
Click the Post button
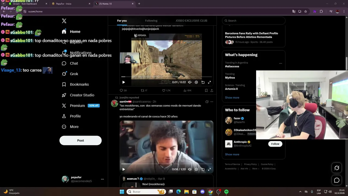[80, 140]
